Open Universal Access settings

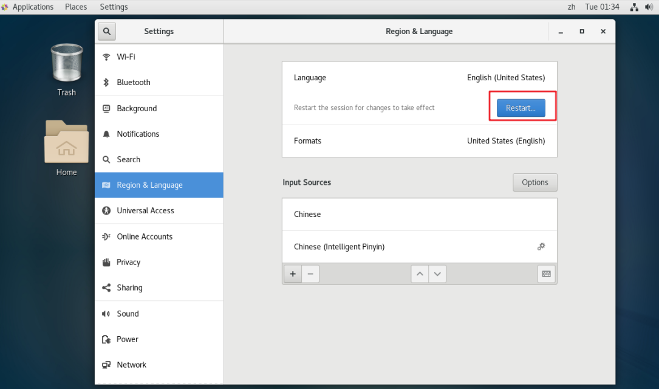[x=146, y=210]
